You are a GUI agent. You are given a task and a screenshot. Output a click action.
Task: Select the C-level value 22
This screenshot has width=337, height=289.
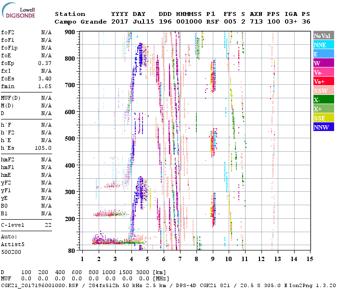point(48,225)
